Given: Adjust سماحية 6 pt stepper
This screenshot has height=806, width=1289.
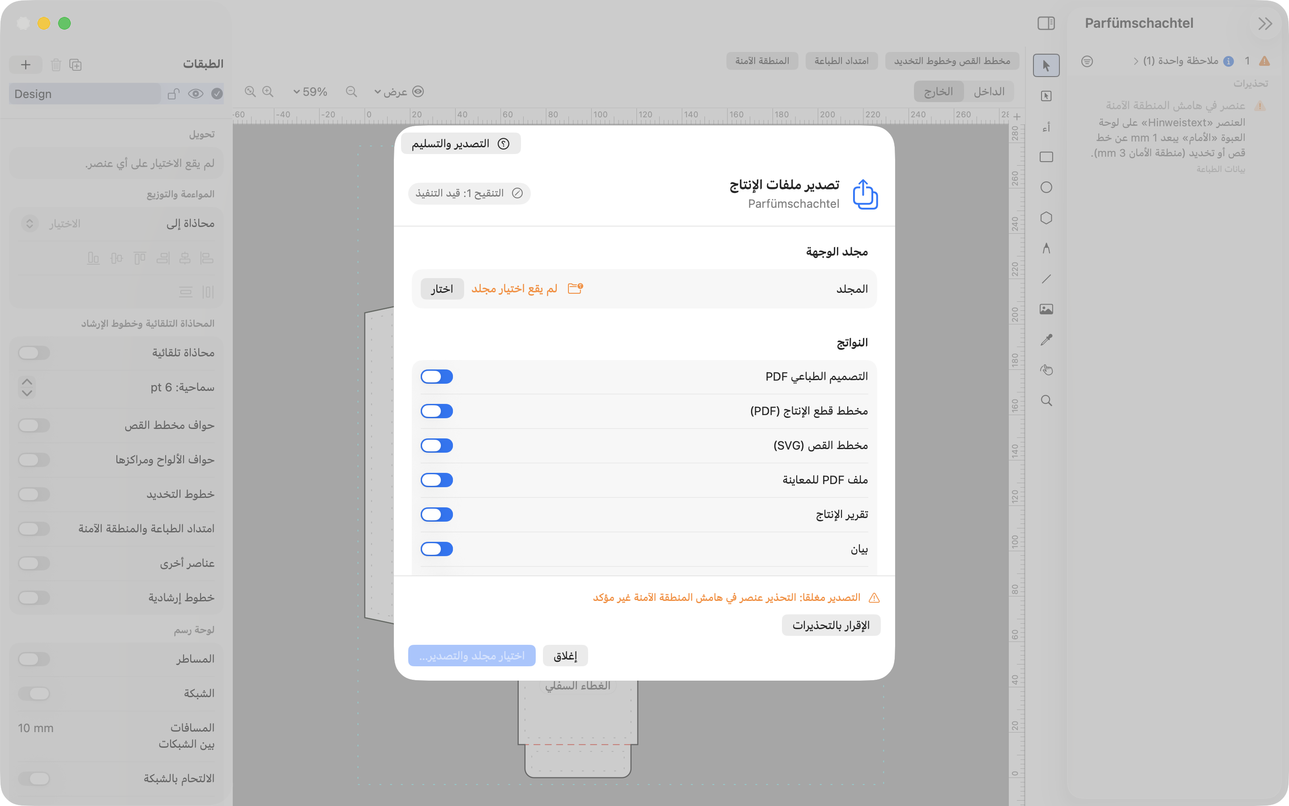Looking at the screenshot, I should [x=27, y=387].
